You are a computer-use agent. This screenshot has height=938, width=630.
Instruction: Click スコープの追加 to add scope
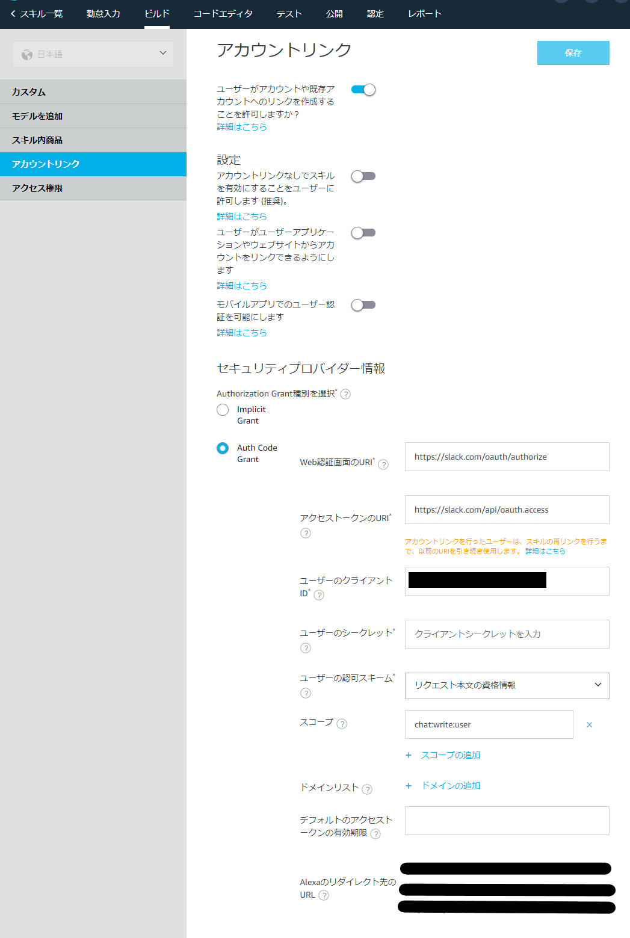click(443, 755)
